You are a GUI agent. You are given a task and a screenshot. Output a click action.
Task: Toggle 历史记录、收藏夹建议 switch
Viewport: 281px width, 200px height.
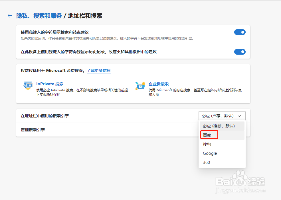coord(240,52)
